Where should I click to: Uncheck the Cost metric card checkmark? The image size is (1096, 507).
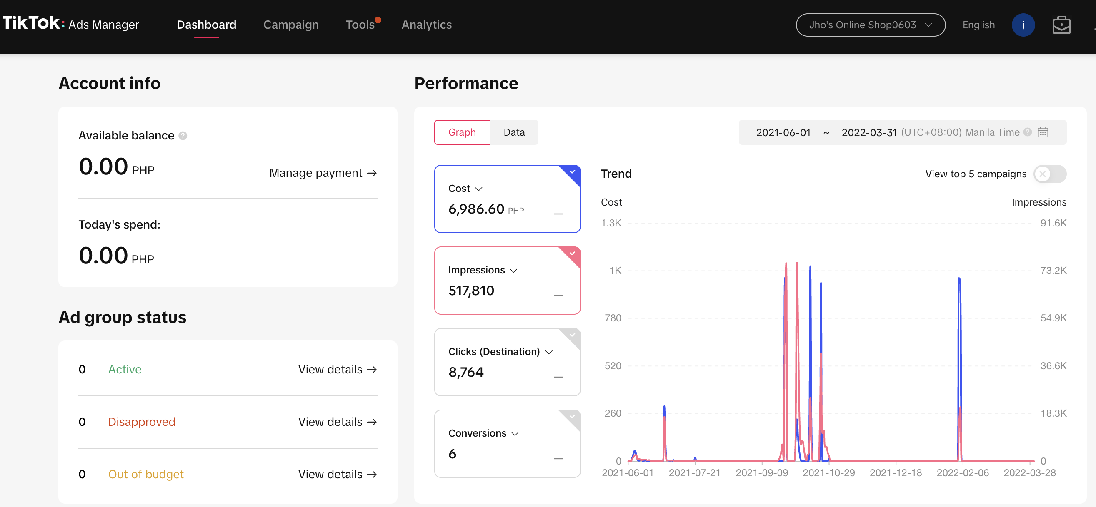click(572, 171)
